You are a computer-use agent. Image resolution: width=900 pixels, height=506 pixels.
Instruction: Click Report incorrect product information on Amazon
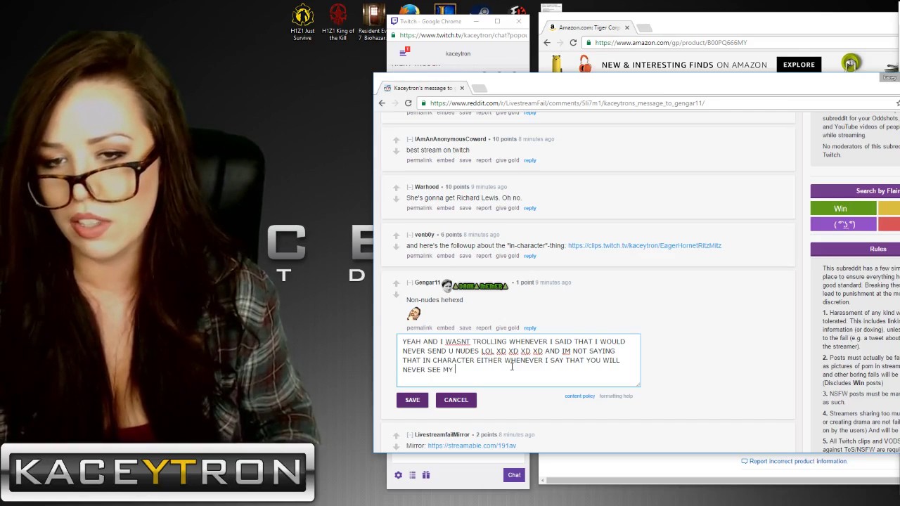797,462
